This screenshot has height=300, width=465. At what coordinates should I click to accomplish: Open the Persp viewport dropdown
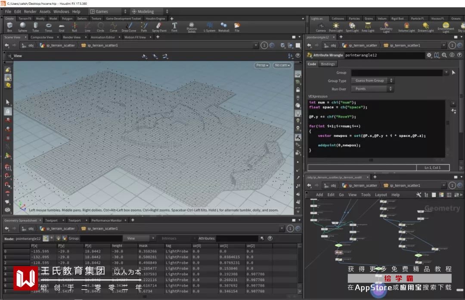262,65
